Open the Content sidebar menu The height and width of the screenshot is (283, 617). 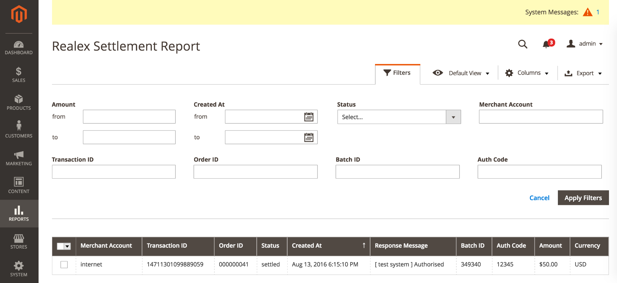pyautogui.click(x=19, y=186)
